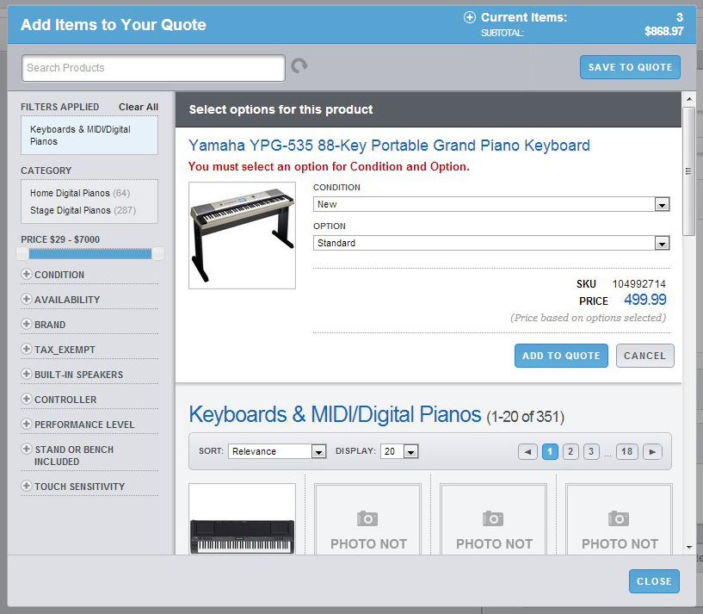Click Add to Quote button
703x614 pixels.
click(561, 356)
